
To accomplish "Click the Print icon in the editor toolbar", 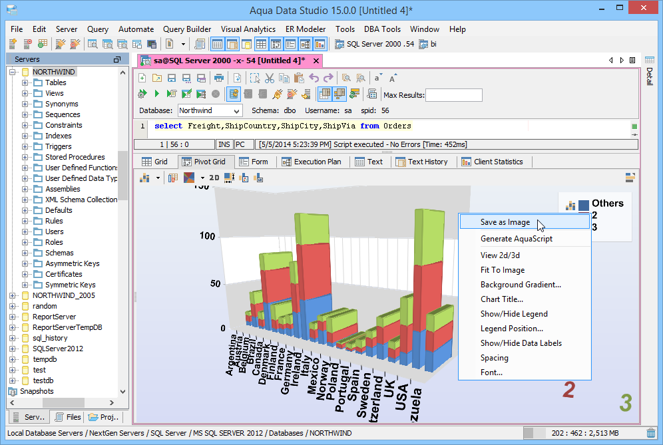I will [x=218, y=78].
